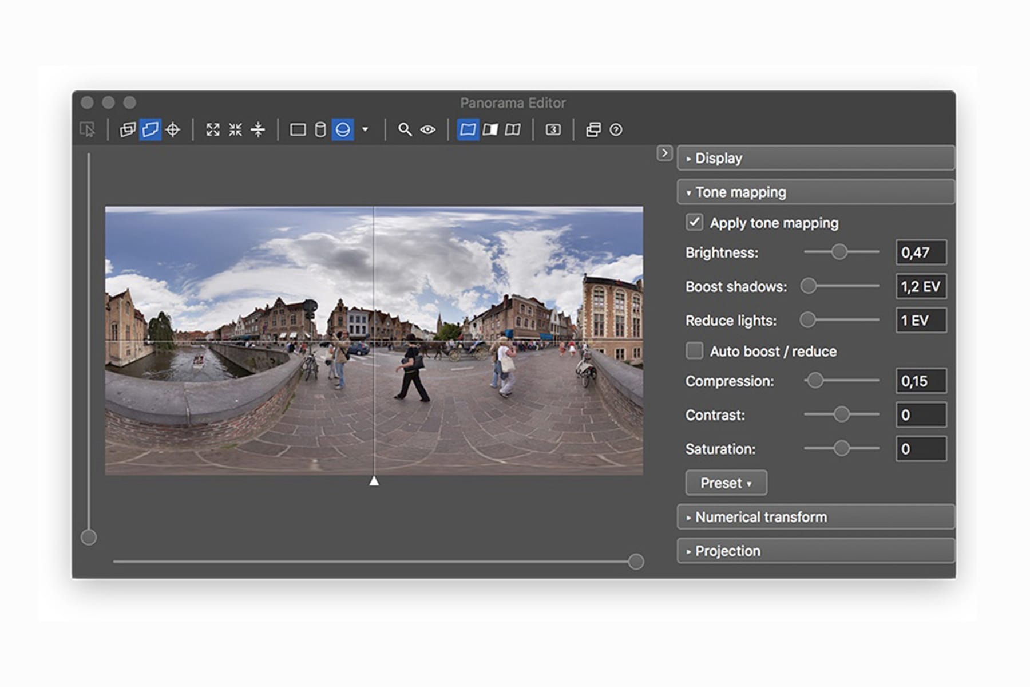This screenshot has width=1030, height=687.
Task: Collapse the Tone mapping section
Action: point(815,192)
